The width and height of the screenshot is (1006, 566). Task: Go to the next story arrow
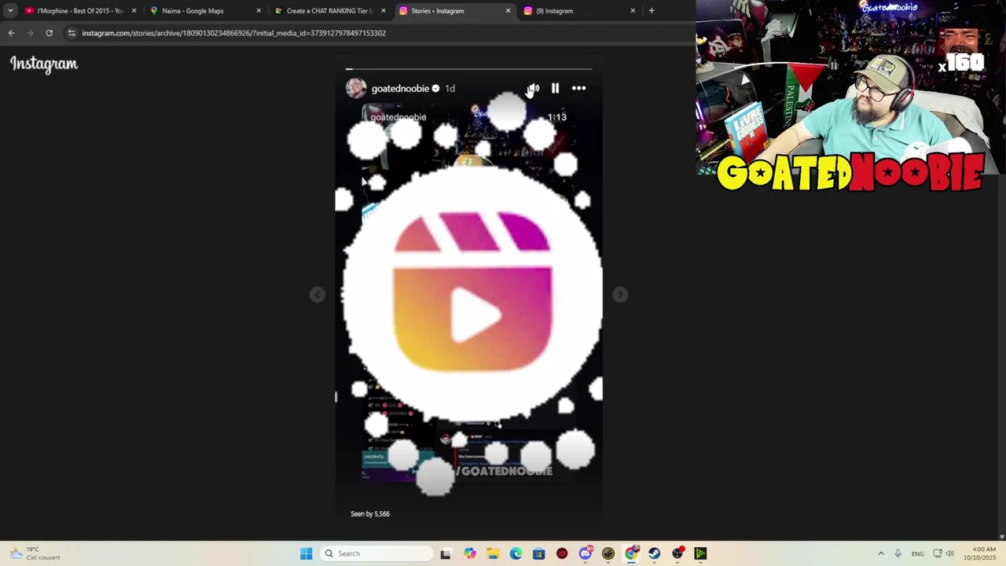[620, 294]
